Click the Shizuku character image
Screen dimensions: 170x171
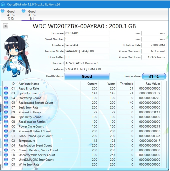16,56
